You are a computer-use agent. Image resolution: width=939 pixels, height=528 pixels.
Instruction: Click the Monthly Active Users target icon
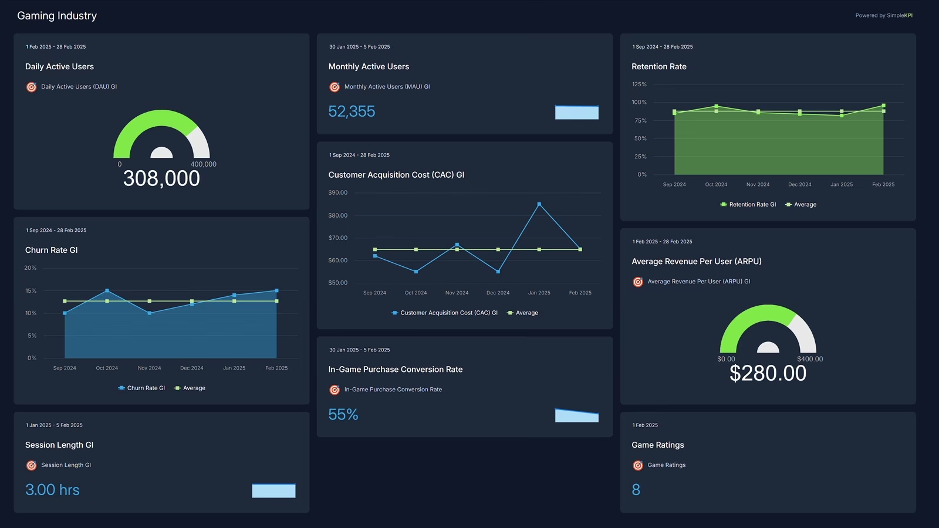click(335, 86)
